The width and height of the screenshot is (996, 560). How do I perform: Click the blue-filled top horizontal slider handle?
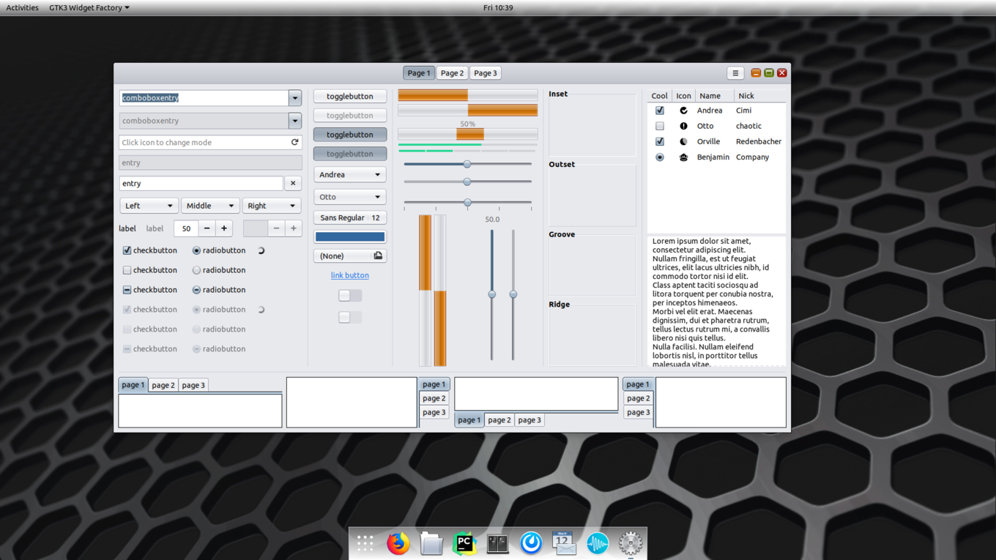click(x=467, y=164)
